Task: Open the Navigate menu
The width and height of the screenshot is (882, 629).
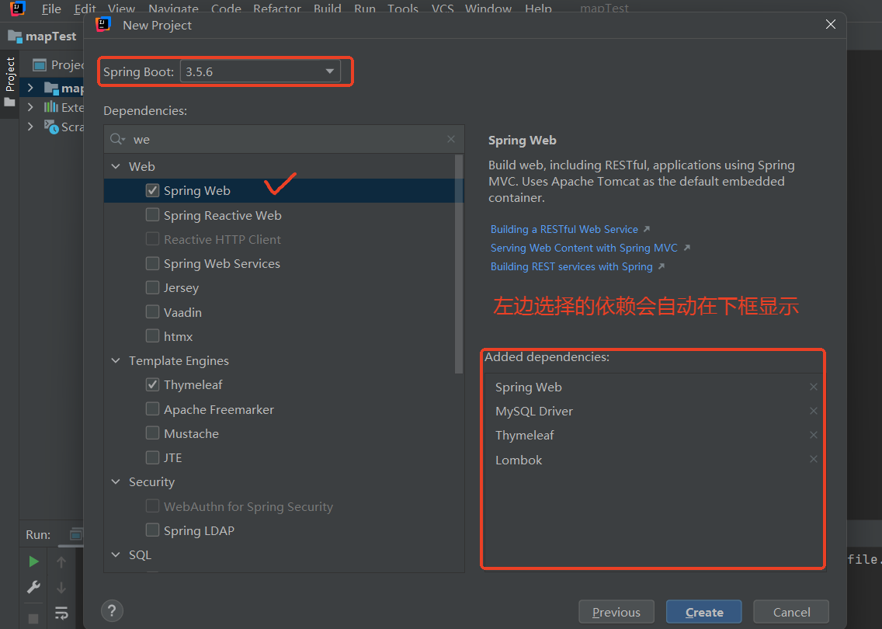Action: click(x=173, y=9)
